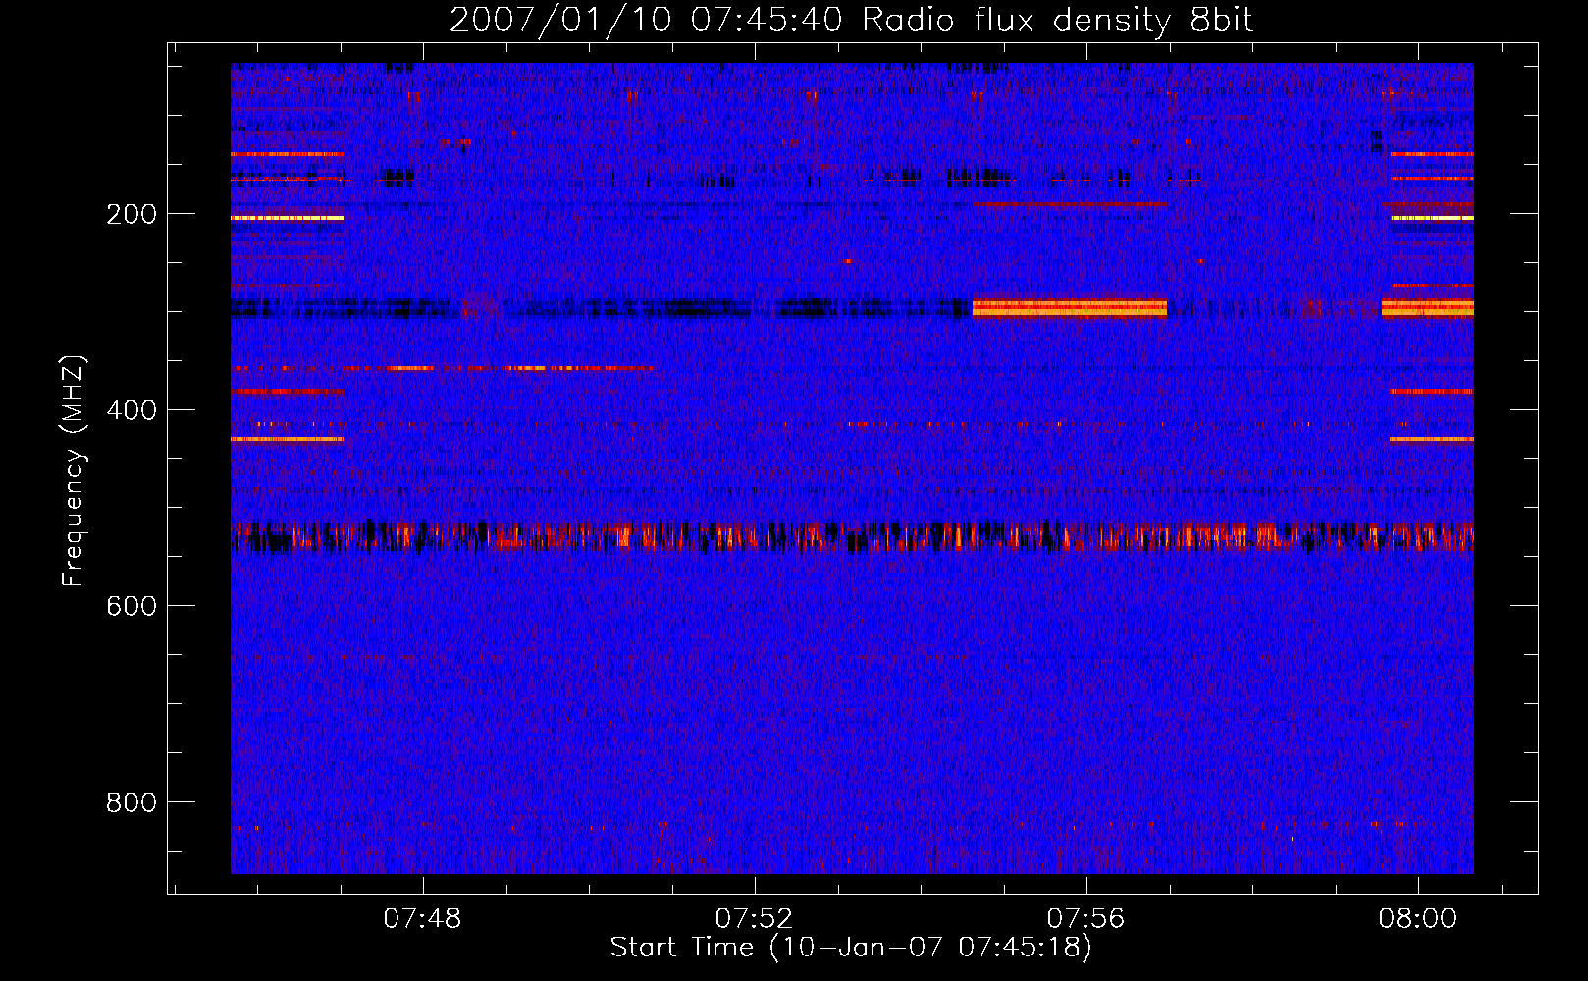Click the 08:00 time tick label
1588x981 pixels.
[x=1417, y=919]
